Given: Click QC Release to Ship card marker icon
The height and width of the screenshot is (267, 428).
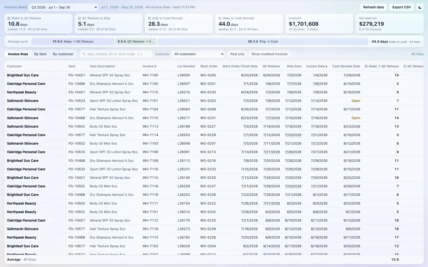Looking at the screenshot, I should pos(79,18).
